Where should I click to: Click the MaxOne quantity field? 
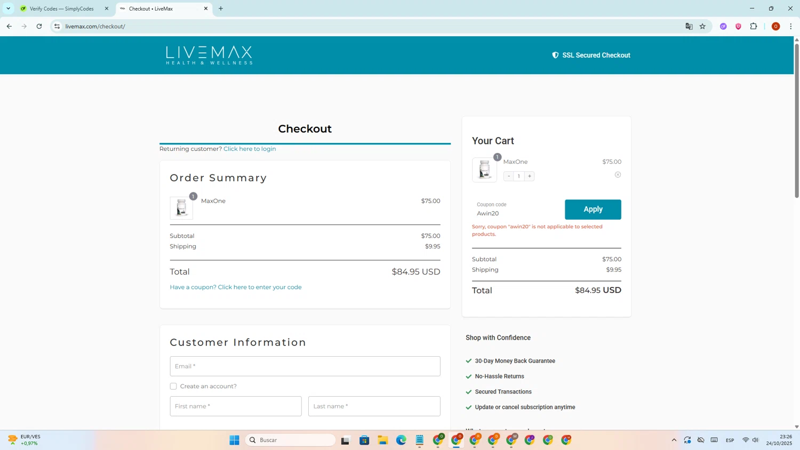tap(519, 176)
